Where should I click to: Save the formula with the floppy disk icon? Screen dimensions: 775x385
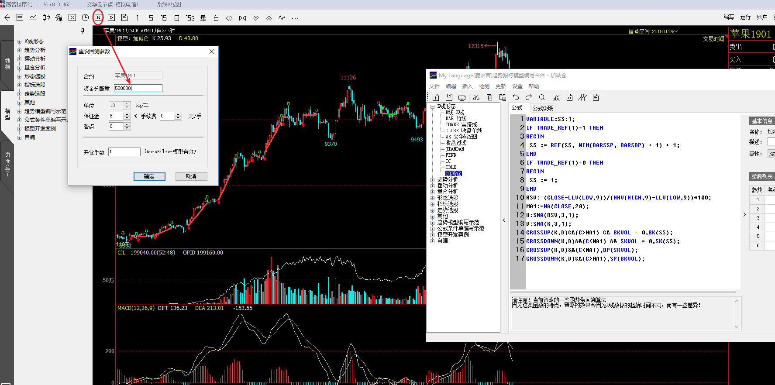[x=449, y=97]
